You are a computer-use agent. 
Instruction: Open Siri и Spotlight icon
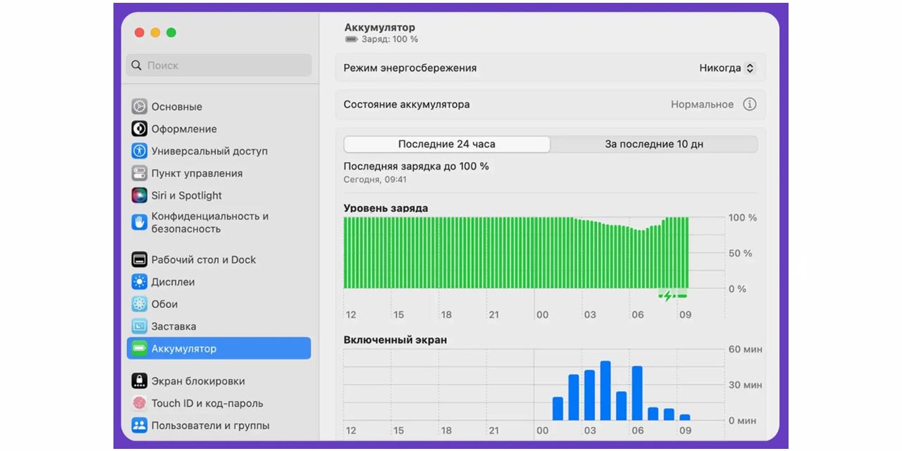(139, 196)
